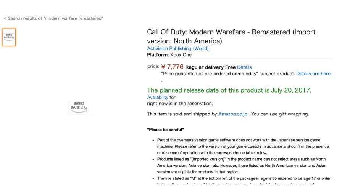Click the Platform: Xbox One label

click(x=169, y=55)
